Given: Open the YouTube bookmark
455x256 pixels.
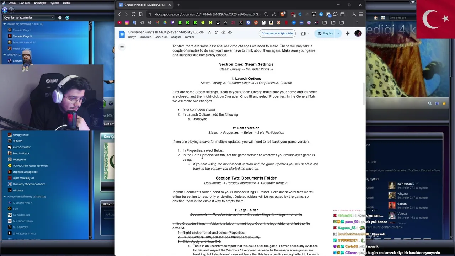Looking at the screenshot, I should (119, 22).
